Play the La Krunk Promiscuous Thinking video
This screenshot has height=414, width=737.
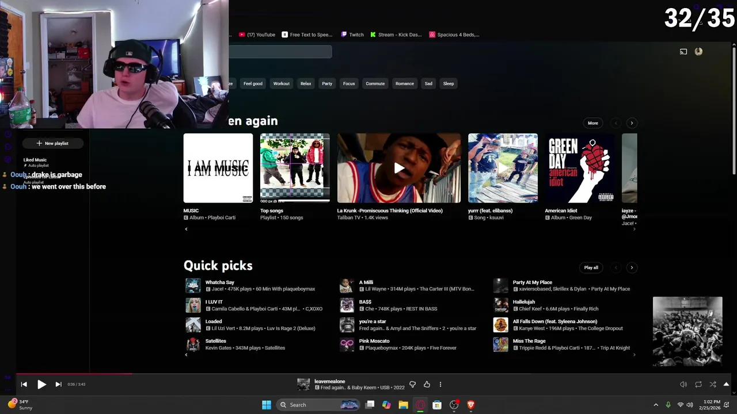pyautogui.click(x=399, y=168)
